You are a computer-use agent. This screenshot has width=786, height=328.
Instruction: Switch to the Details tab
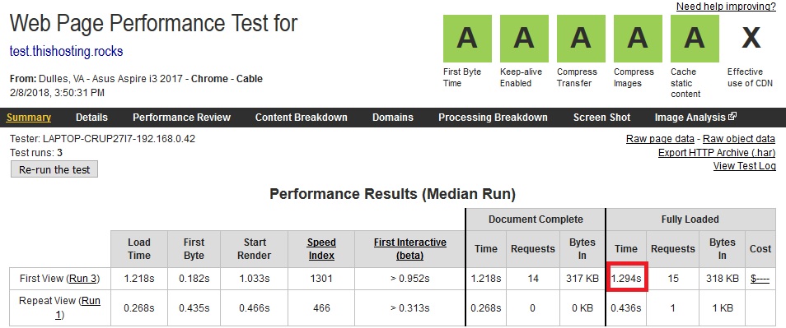click(x=91, y=118)
